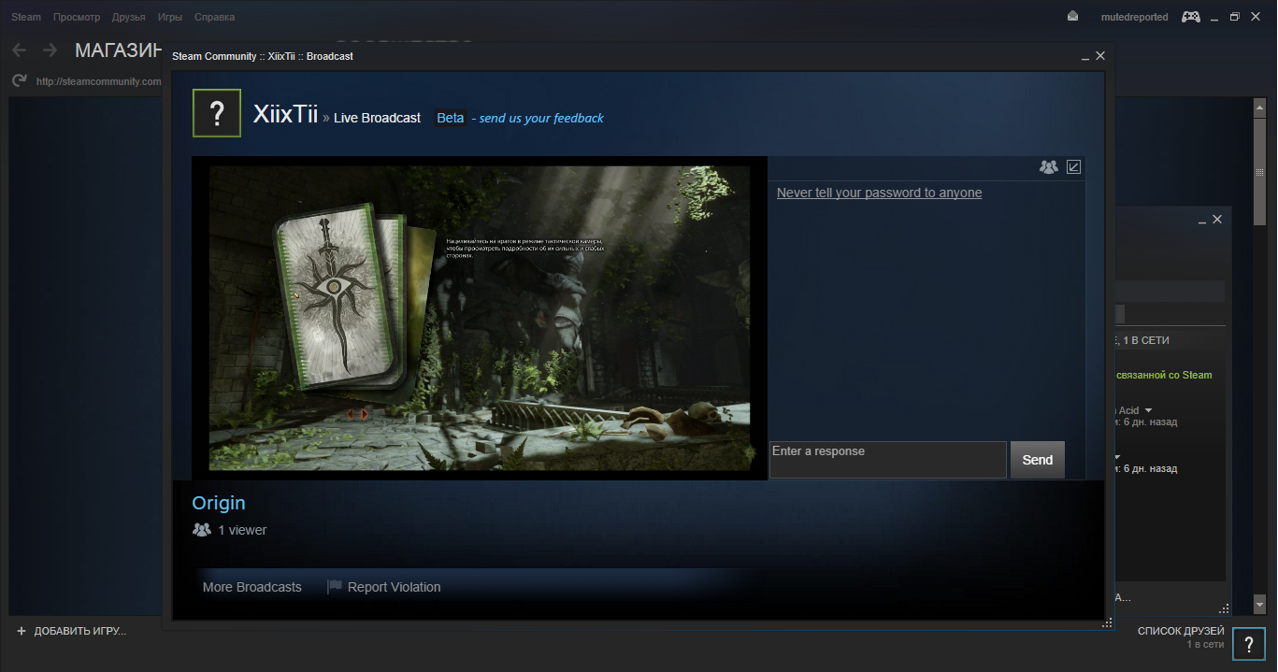Expand the dropdown arrow next to Acid
Viewport: 1278px width, 672px height.
pos(1148,410)
